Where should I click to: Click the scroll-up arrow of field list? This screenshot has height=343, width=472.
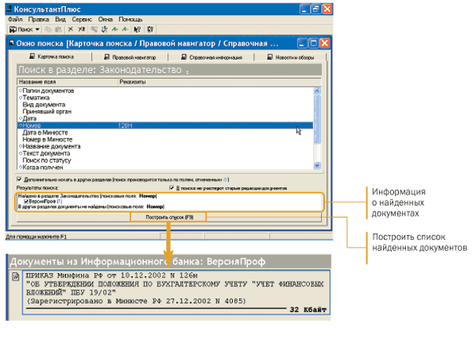click(x=317, y=90)
